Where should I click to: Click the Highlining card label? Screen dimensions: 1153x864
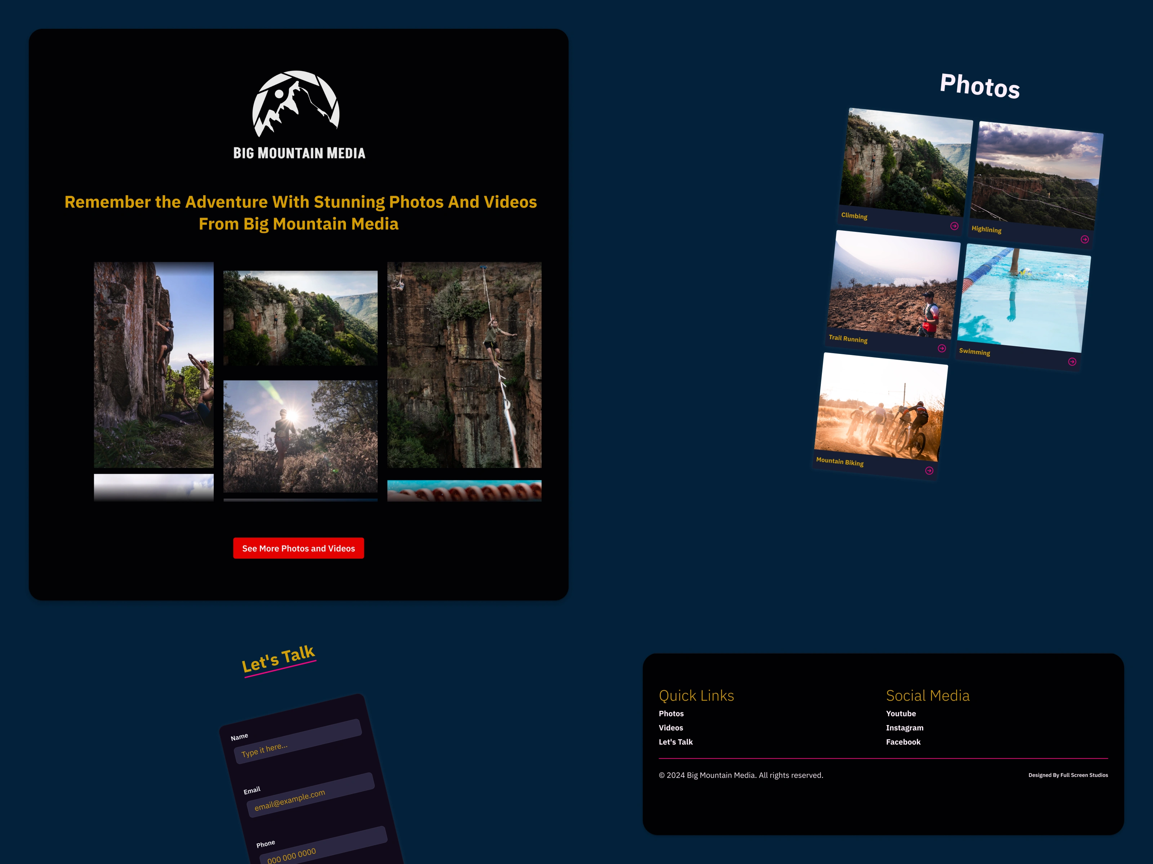tap(986, 229)
